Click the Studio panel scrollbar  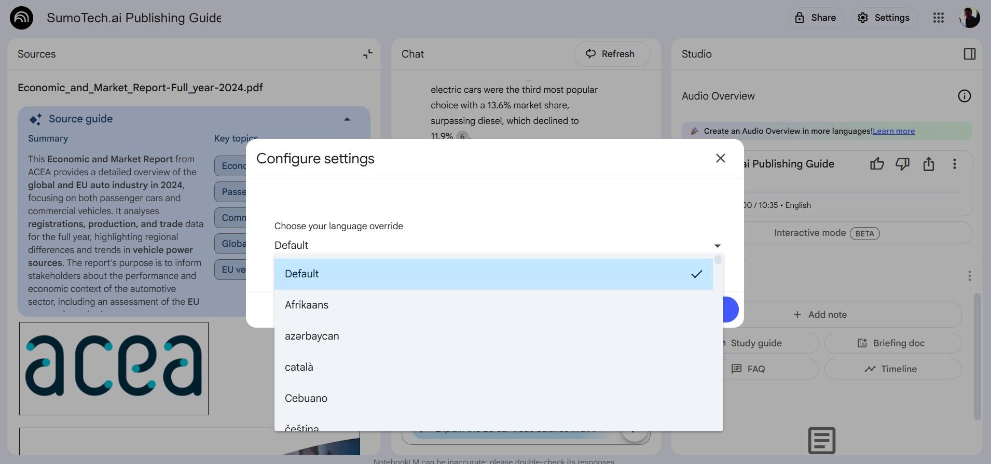coord(977,357)
